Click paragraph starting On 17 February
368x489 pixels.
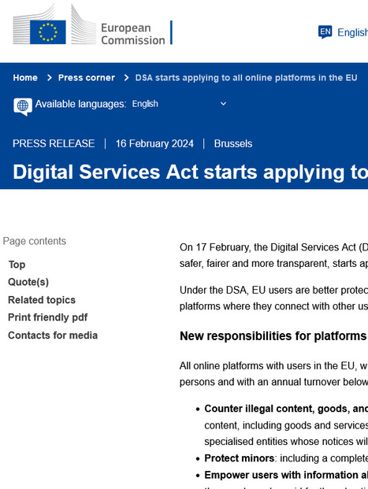(x=273, y=255)
